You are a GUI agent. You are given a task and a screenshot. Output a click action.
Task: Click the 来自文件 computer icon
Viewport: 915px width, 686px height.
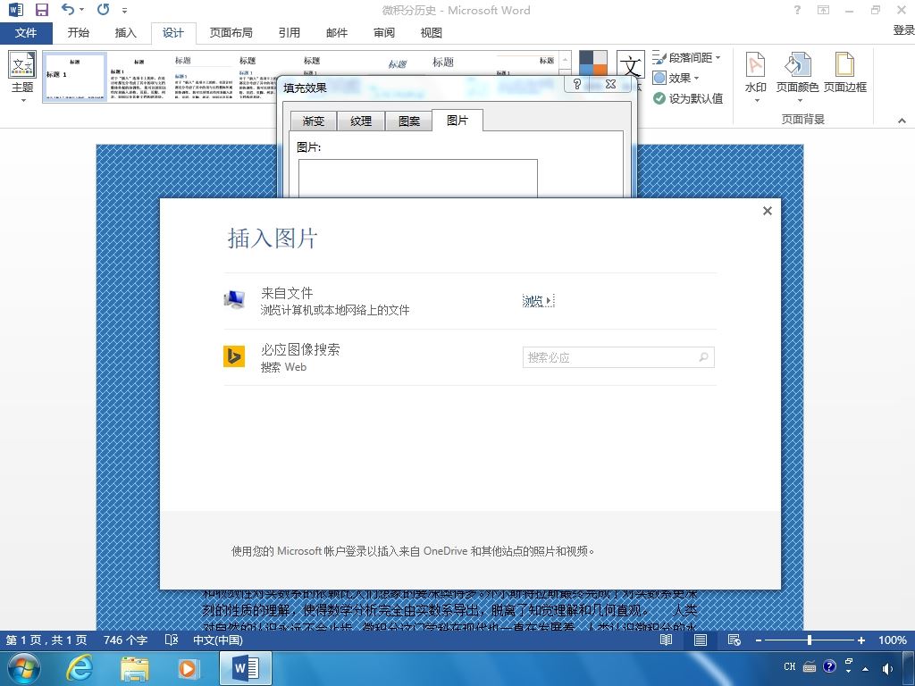[235, 300]
